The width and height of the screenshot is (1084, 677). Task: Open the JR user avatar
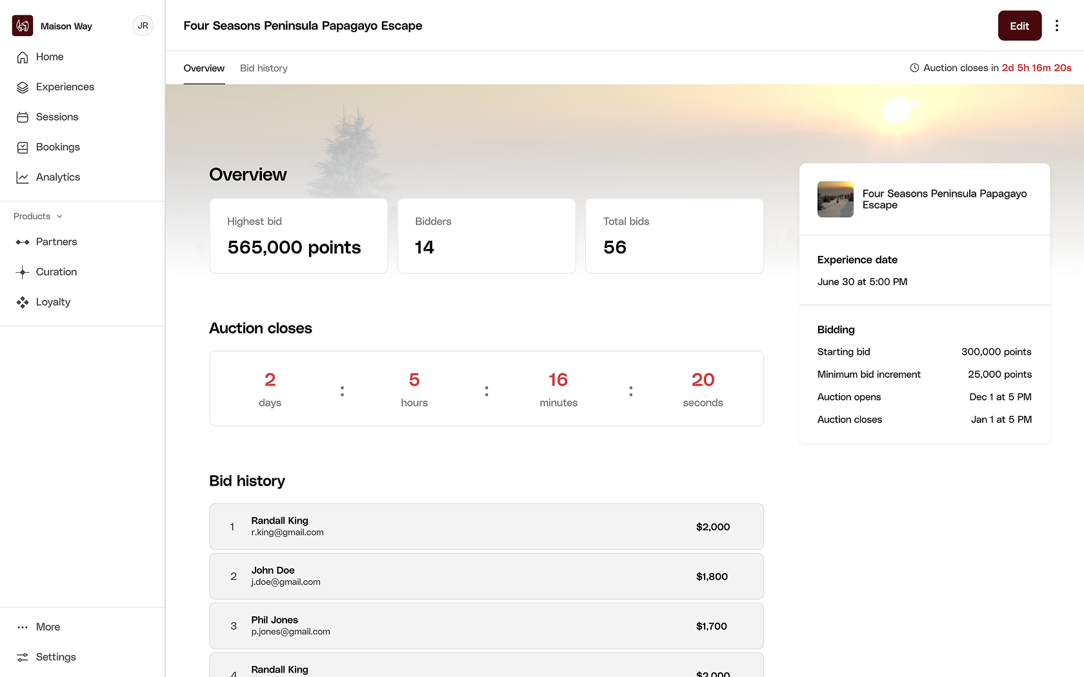pyautogui.click(x=143, y=26)
